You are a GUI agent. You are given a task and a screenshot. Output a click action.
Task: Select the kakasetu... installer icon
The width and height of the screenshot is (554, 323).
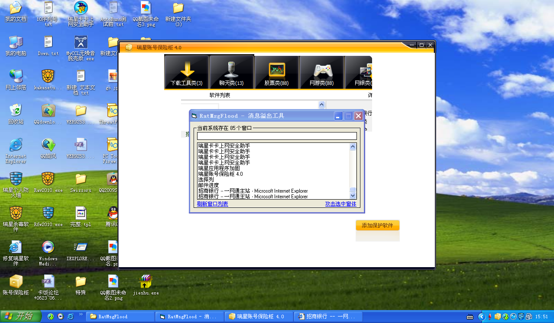tap(48, 80)
